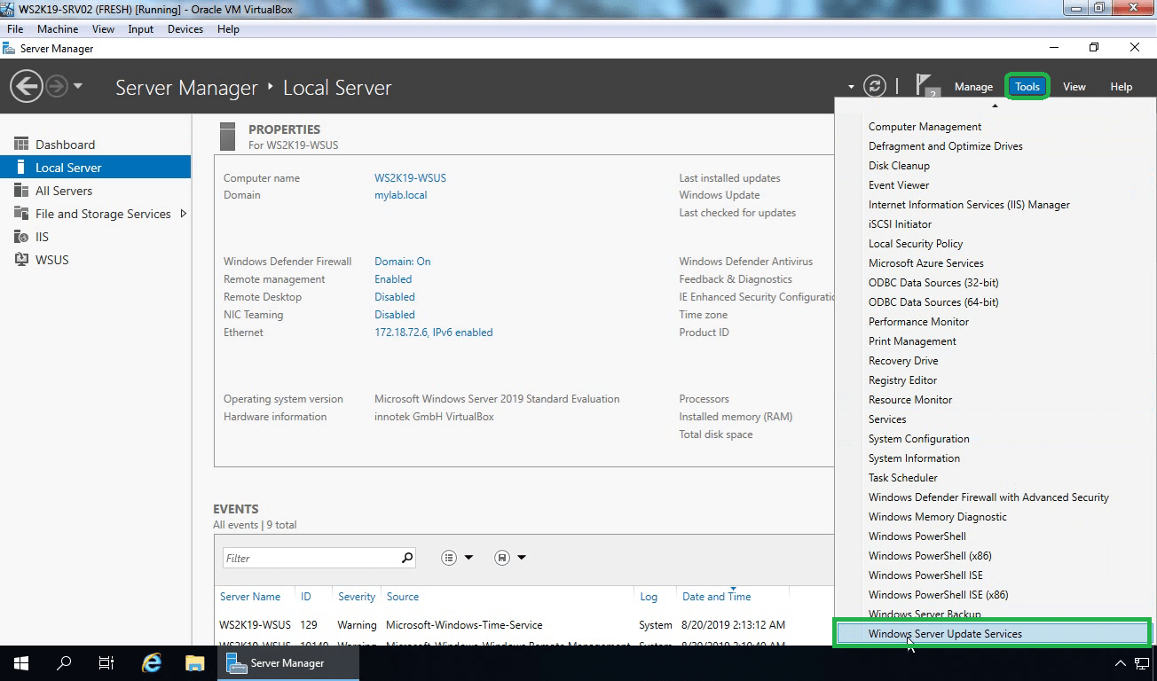Screen dimensions: 1157x681
Task: Open the Windows Start button
Action: point(21,663)
